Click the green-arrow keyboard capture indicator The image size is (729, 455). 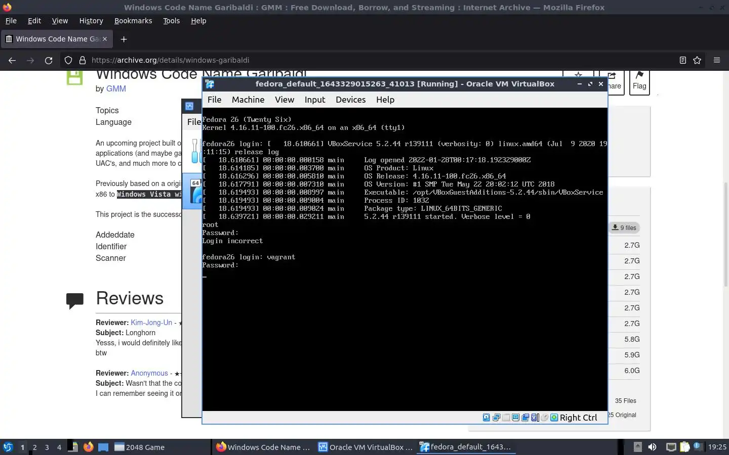pyautogui.click(x=554, y=418)
